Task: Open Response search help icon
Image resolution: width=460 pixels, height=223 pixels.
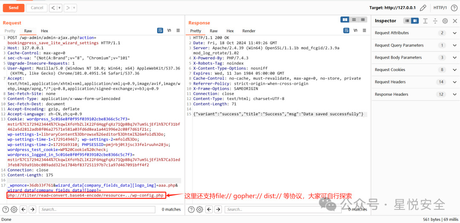Action: [191, 209]
